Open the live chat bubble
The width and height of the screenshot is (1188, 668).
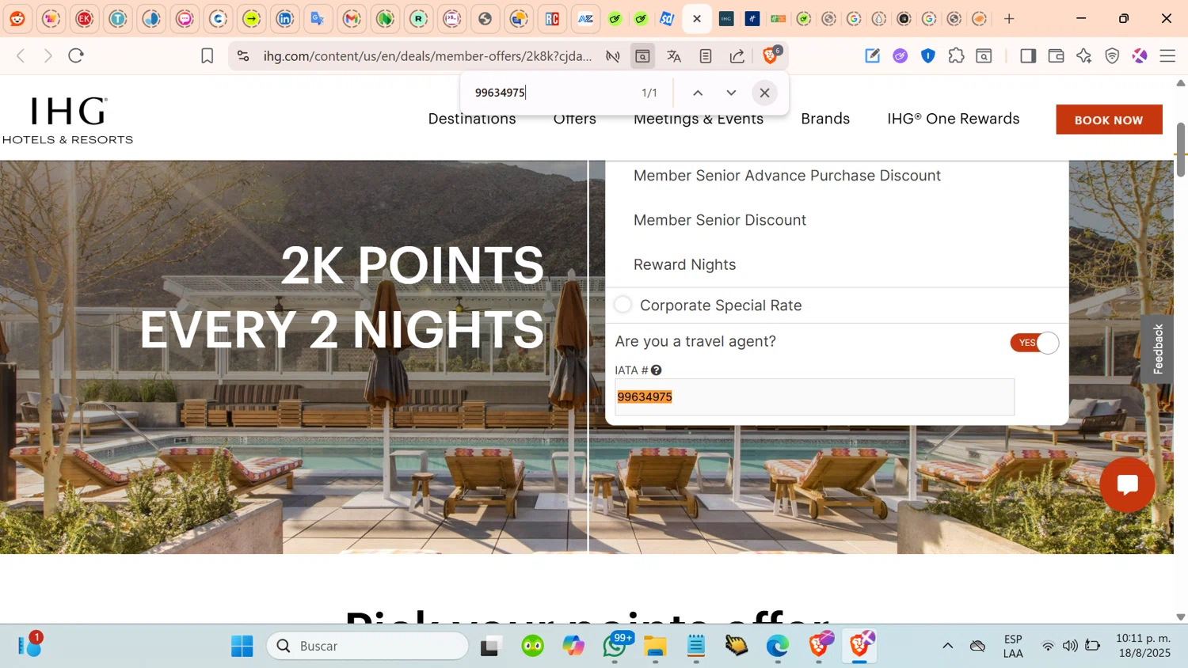tap(1127, 484)
